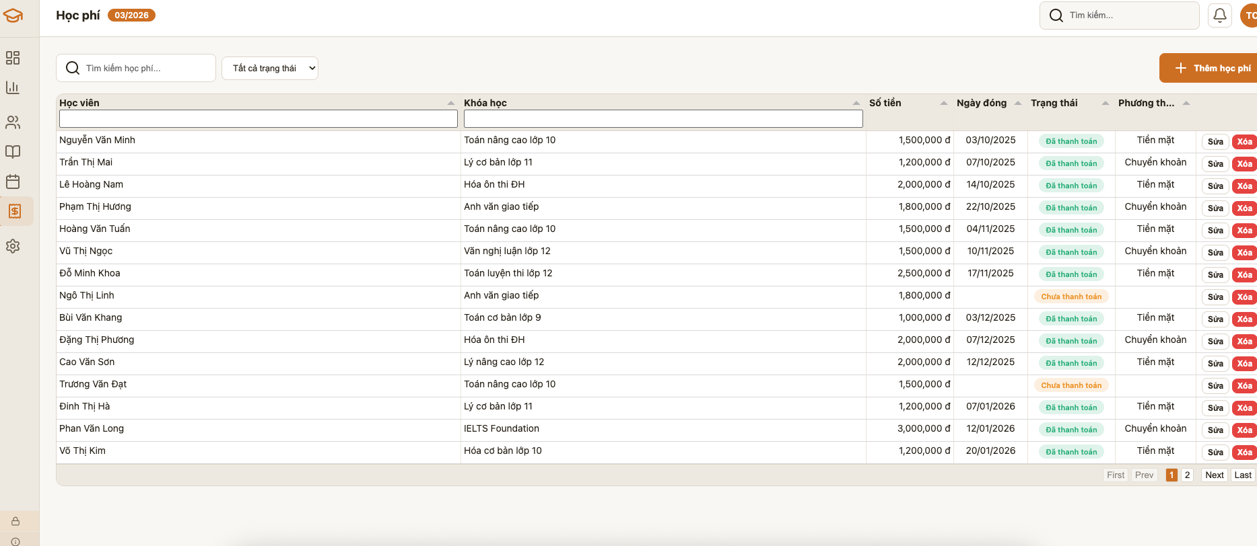
Task: Sort by the Học viên column arrow
Action: pos(450,103)
